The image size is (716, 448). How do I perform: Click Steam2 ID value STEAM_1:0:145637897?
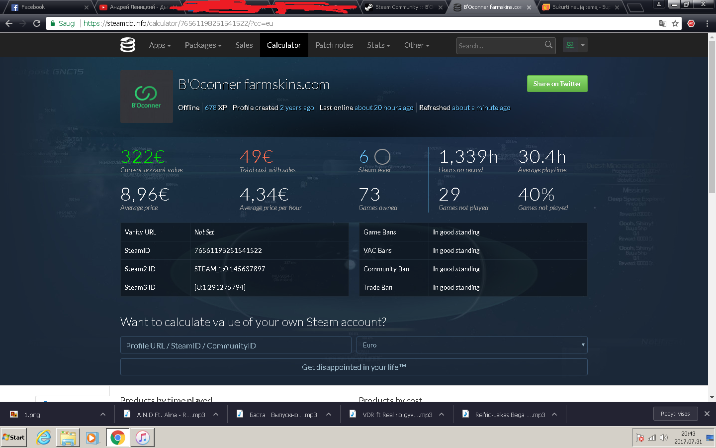[230, 269]
